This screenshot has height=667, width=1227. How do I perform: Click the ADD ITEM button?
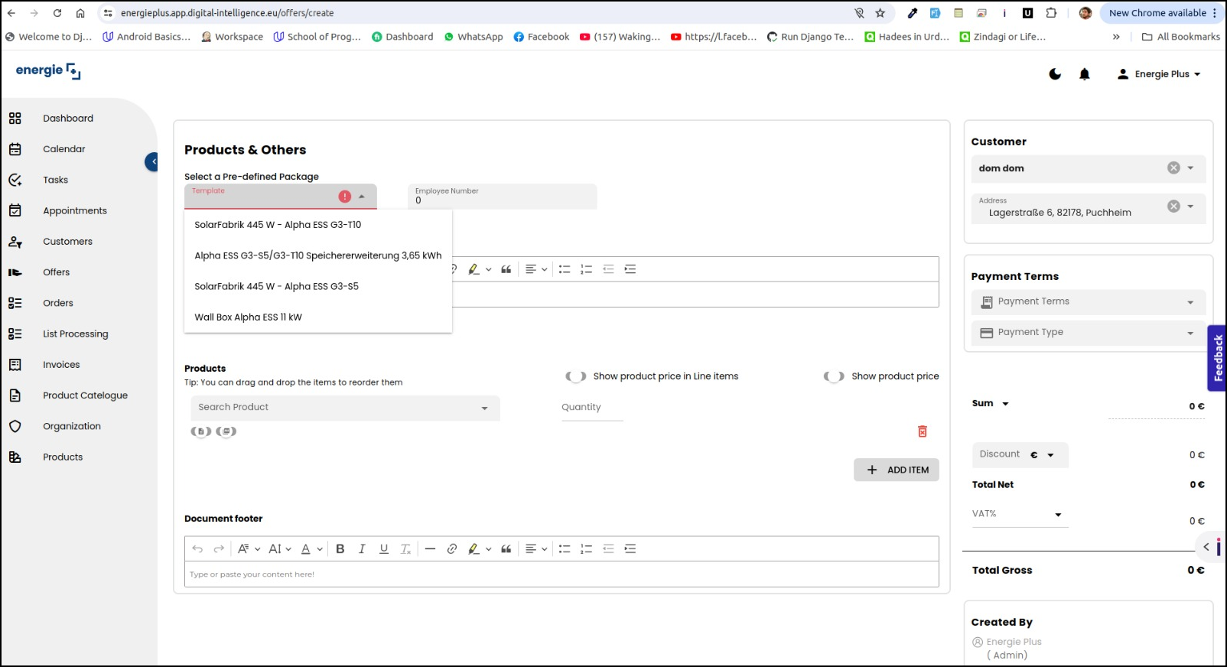(x=897, y=470)
